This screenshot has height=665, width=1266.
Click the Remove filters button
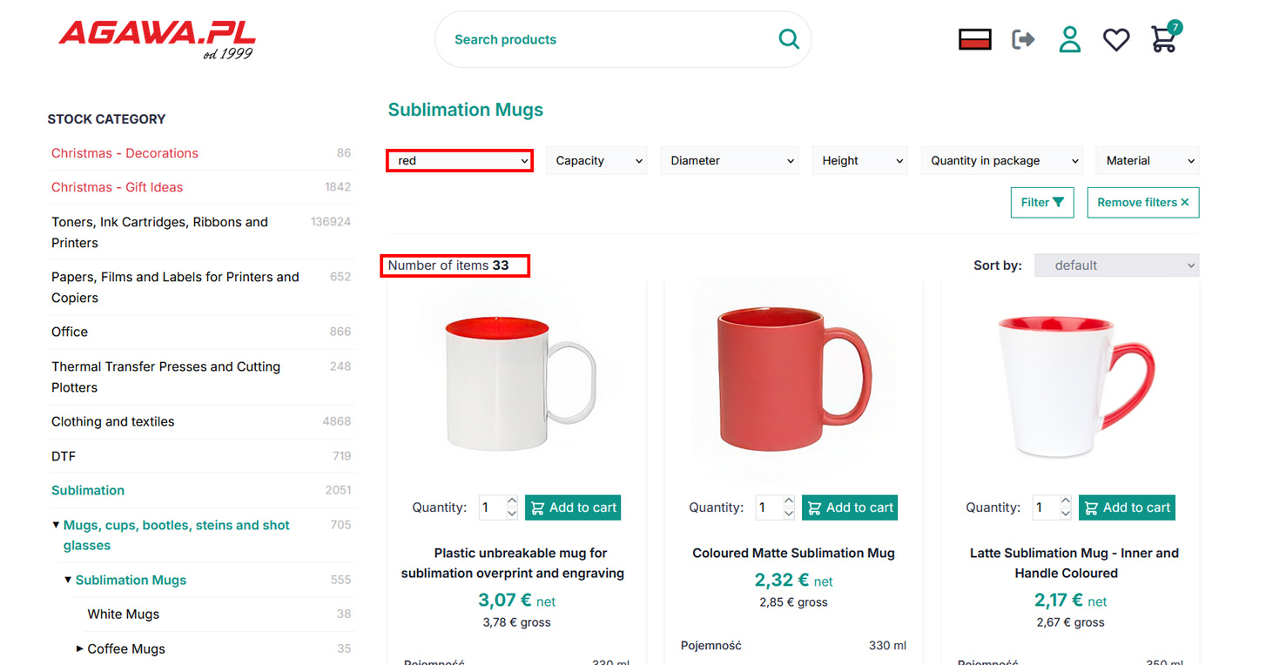pos(1142,202)
